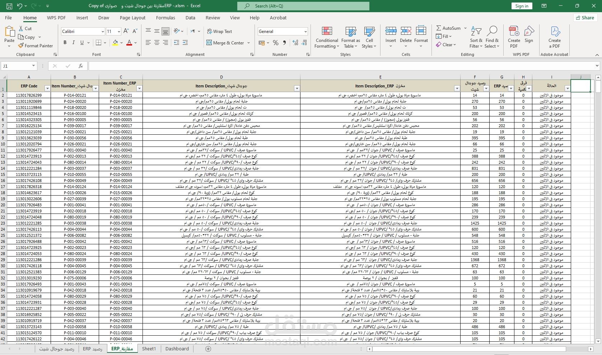The height and width of the screenshot is (355, 602).
Task: Open the General number format dropdown
Action: pos(305,32)
